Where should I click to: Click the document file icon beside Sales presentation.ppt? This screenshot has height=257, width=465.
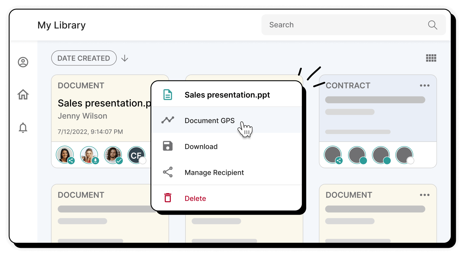click(168, 95)
